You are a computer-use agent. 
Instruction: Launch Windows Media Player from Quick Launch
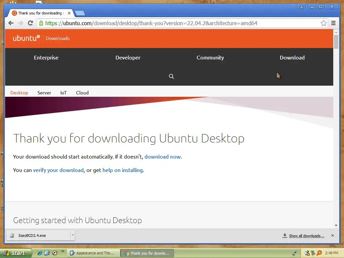click(x=55, y=253)
